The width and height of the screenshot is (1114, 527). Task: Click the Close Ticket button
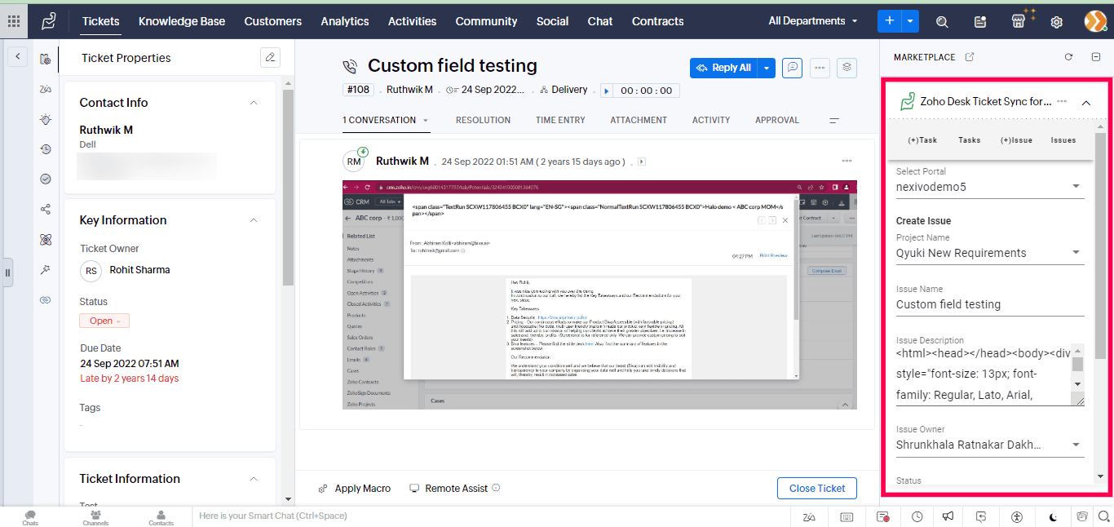pos(817,489)
